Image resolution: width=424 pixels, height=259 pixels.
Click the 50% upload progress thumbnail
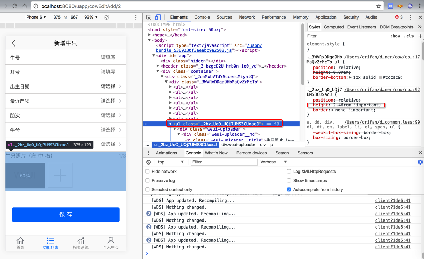click(25, 175)
